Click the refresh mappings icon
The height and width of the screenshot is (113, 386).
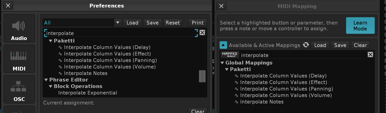(306, 45)
